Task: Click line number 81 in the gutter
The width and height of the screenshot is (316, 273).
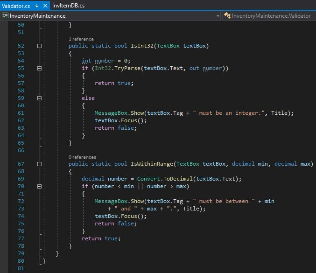Action: coord(21,268)
